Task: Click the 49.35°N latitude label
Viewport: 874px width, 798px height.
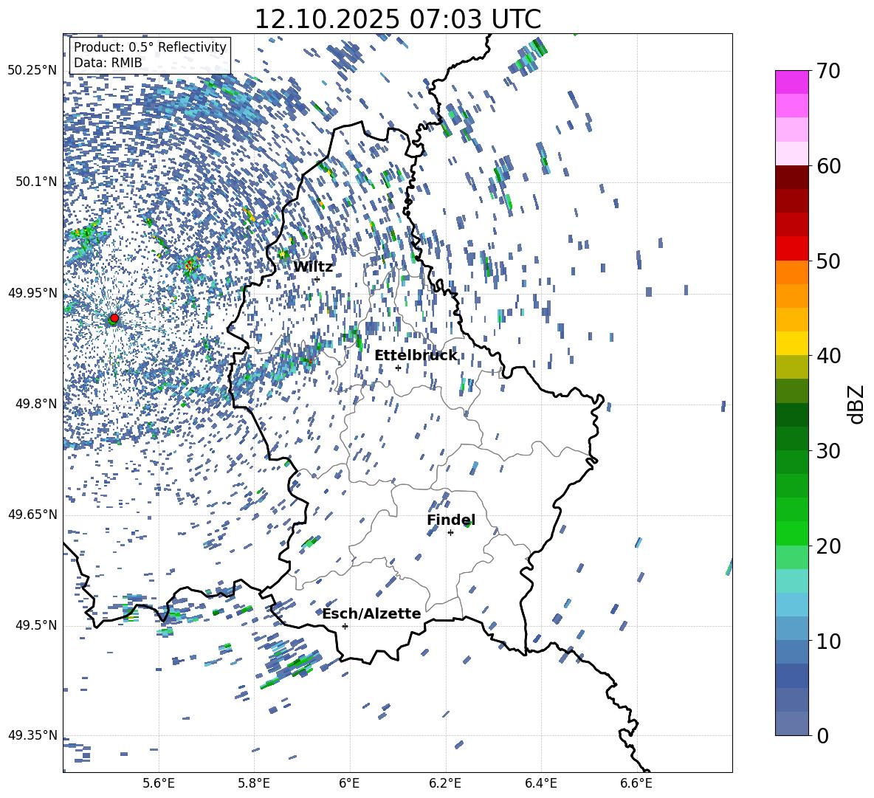Action: (32, 735)
